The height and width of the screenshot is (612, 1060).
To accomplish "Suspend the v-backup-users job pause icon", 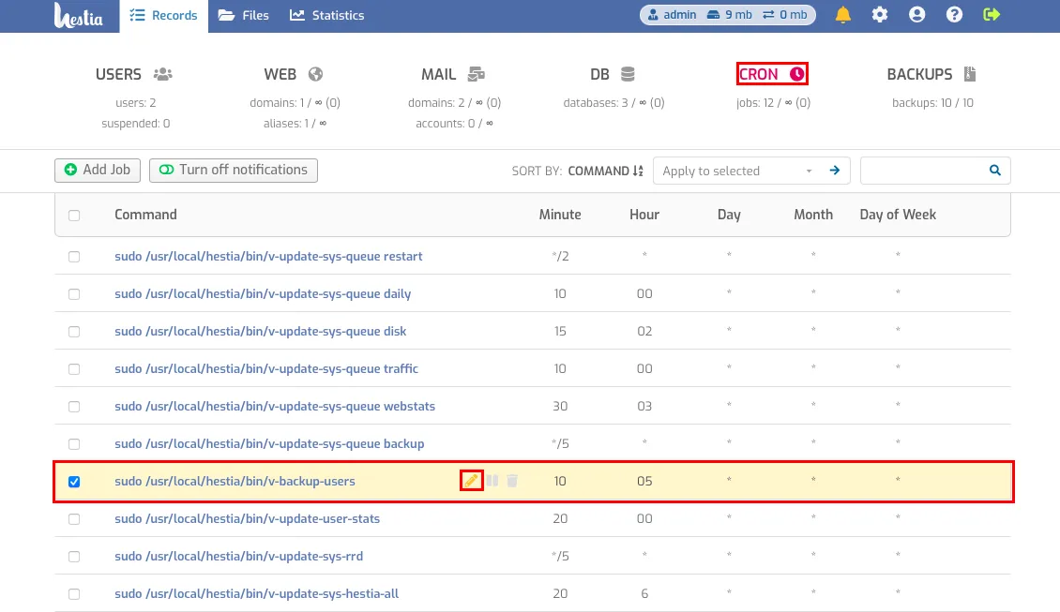I will (x=492, y=481).
